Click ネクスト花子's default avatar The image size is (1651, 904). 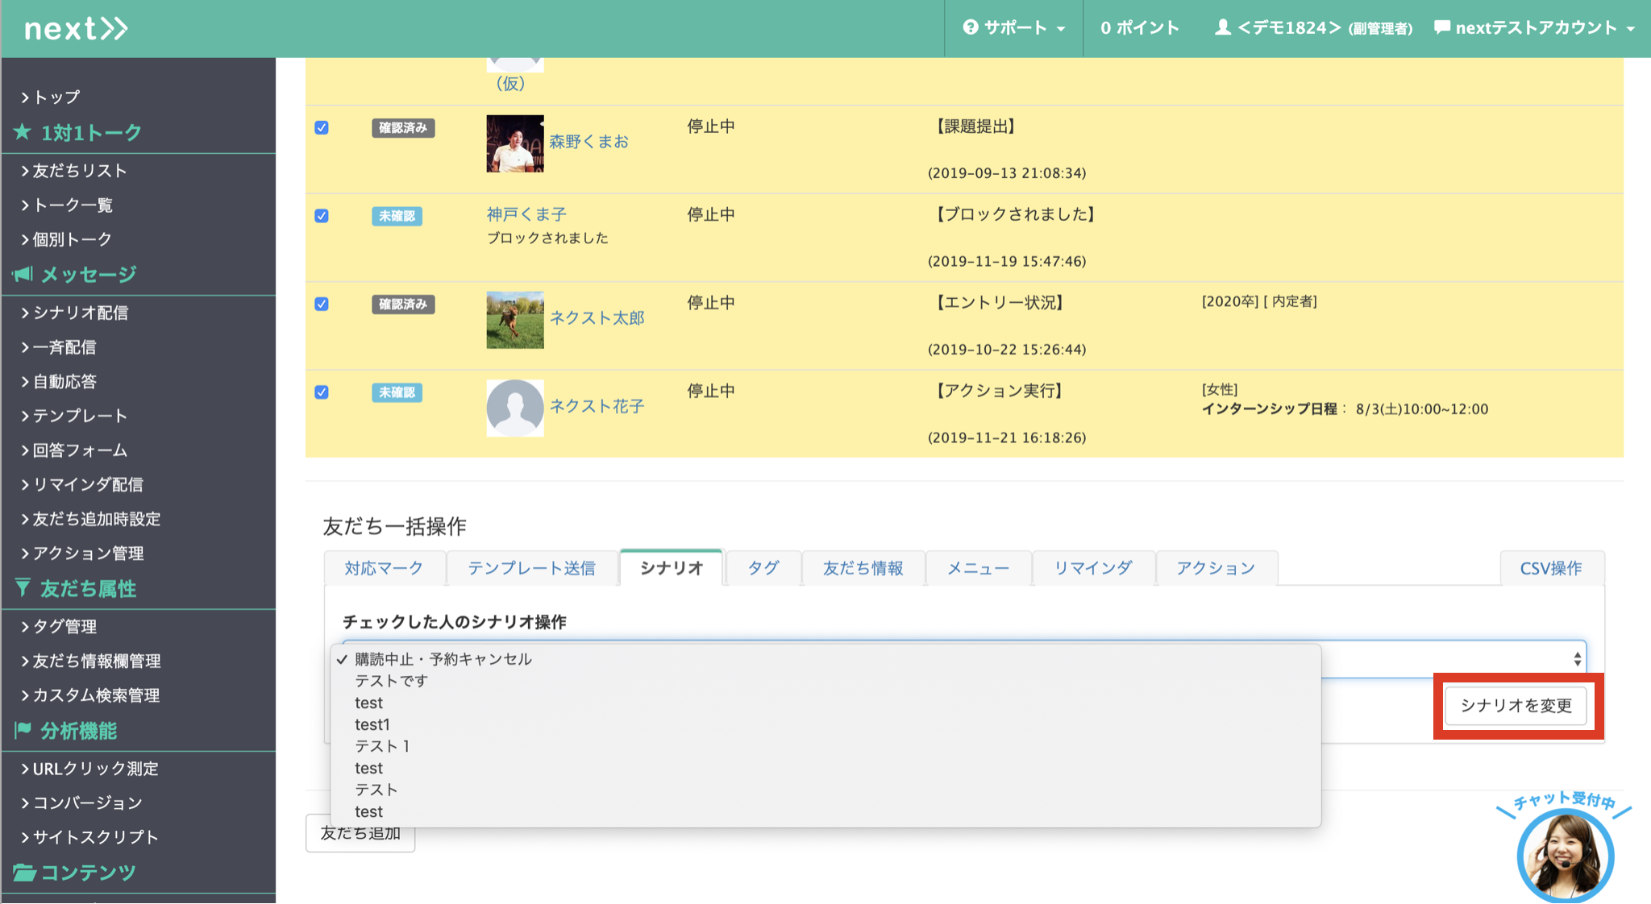coord(515,408)
